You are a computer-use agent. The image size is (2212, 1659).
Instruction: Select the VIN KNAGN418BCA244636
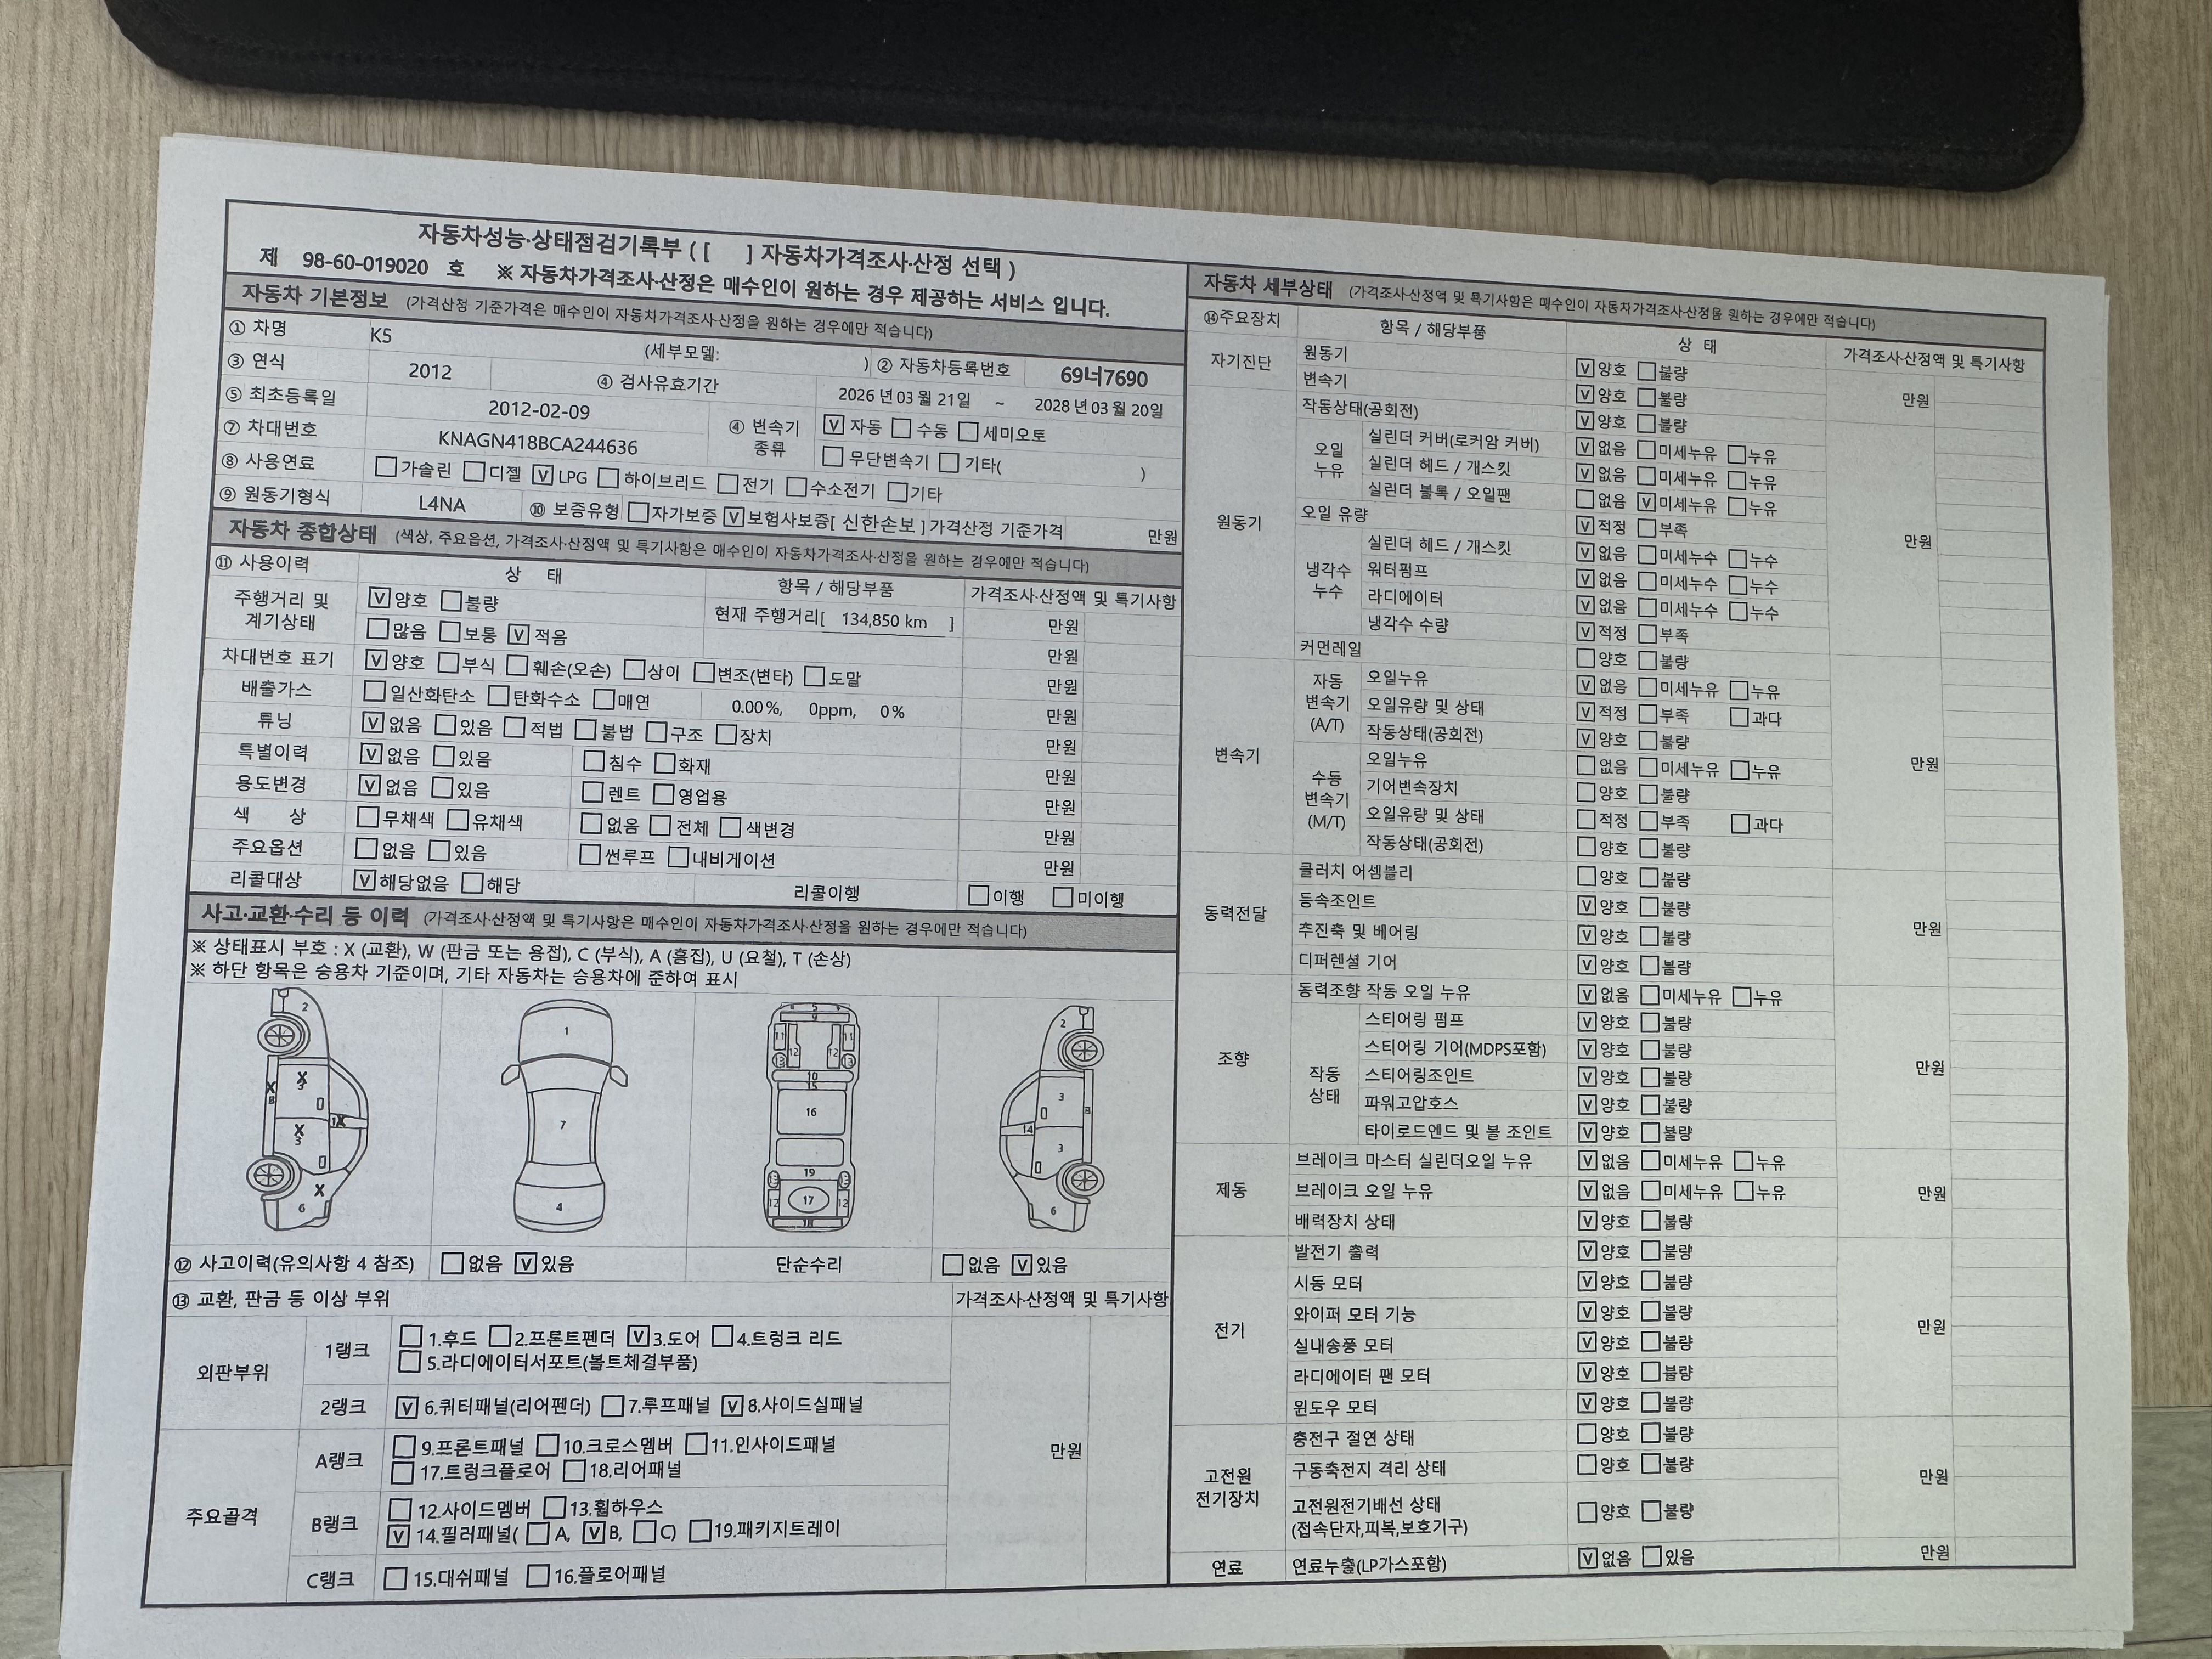pos(538,442)
